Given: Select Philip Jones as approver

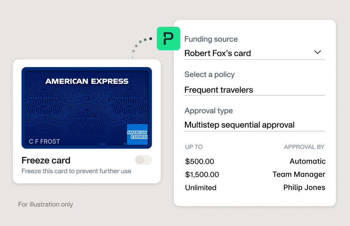Looking at the screenshot, I should (304, 187).
